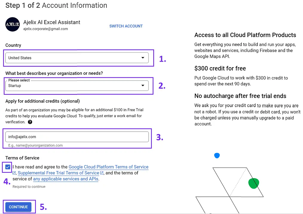The image size is (303, 214).
Task: Open Supplemental Free Trial Terms of Service link
Action: point(58,173)
